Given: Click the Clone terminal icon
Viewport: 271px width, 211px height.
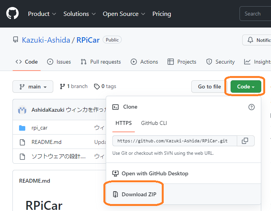Looking at the screenshot, I should 115,107.
